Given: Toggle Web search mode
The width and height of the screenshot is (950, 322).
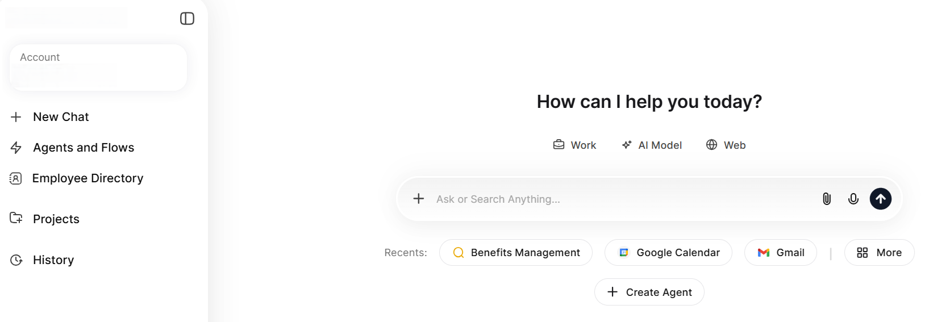Looking at the screenshot, I should 726,145.
